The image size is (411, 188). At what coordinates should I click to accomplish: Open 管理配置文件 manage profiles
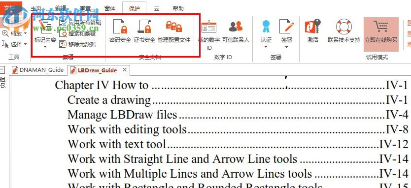(174, 31)
